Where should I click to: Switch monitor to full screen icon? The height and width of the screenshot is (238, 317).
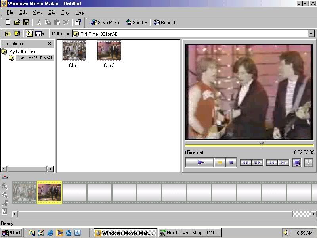coord(296,163)
